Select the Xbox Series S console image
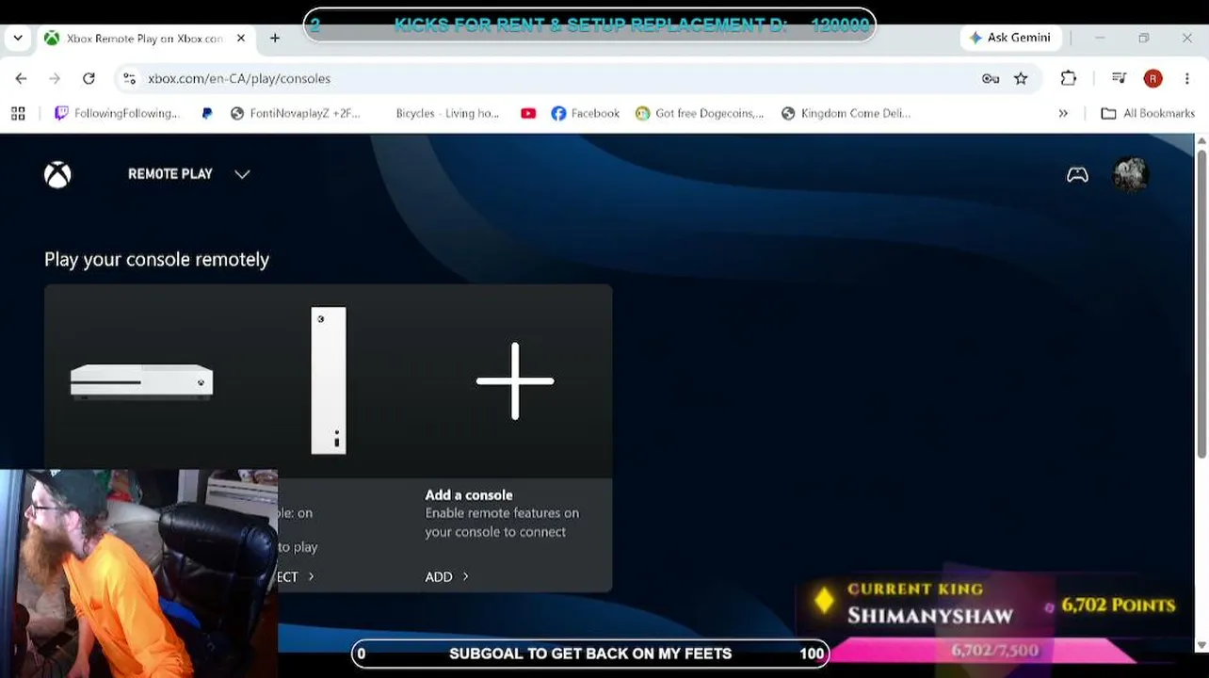The image size is (1209, 678). (x=329, y=380)
